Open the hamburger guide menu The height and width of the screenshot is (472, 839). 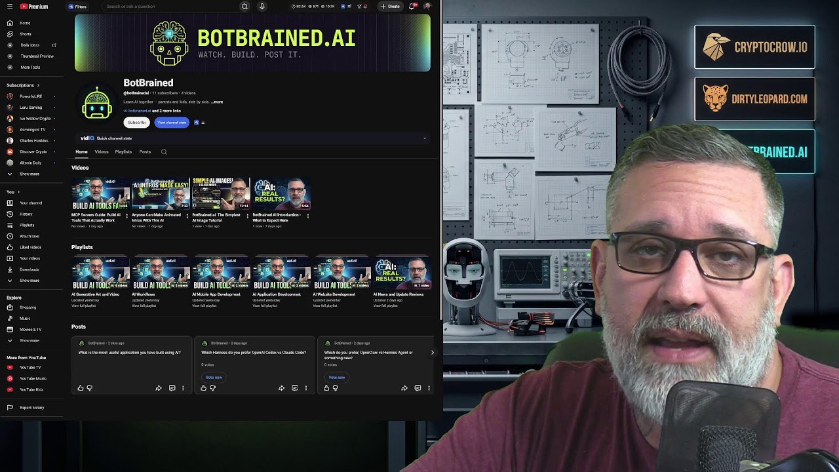(x=9, y=7)
